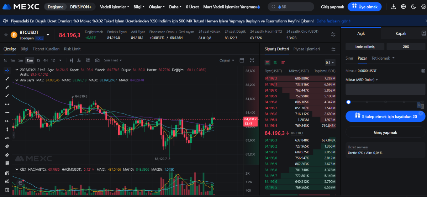Click the order panel tutorial icon beside Kapalı

pyautogui.click(x=423, y=33)
